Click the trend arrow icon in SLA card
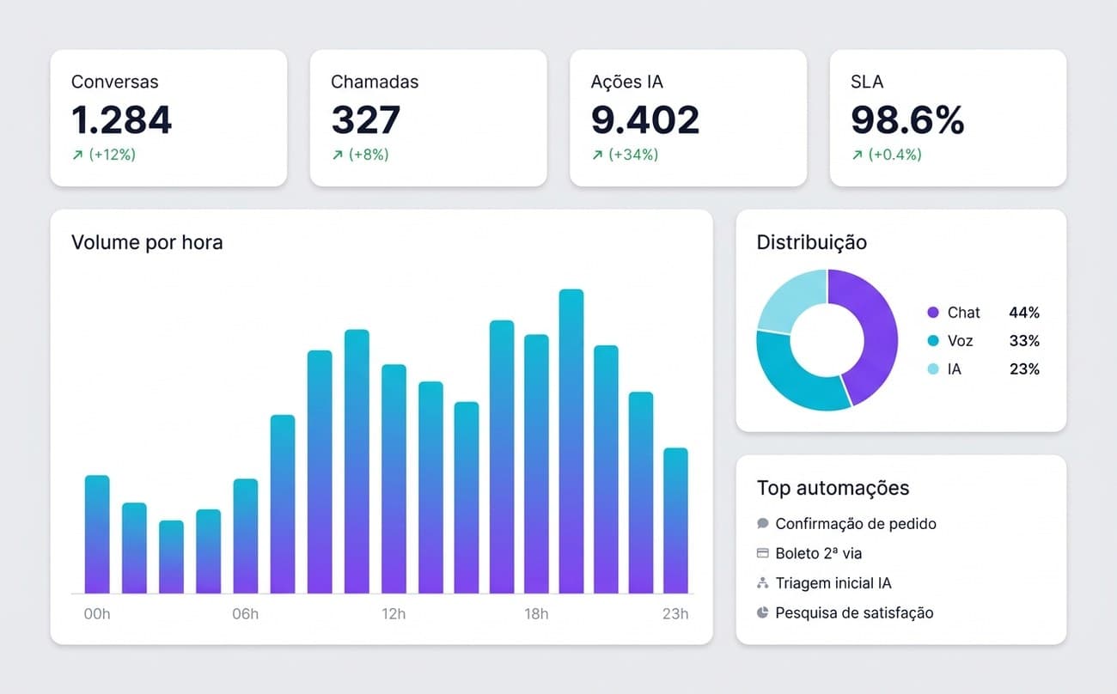This screenshot has height=694, width=1117. 857,155
